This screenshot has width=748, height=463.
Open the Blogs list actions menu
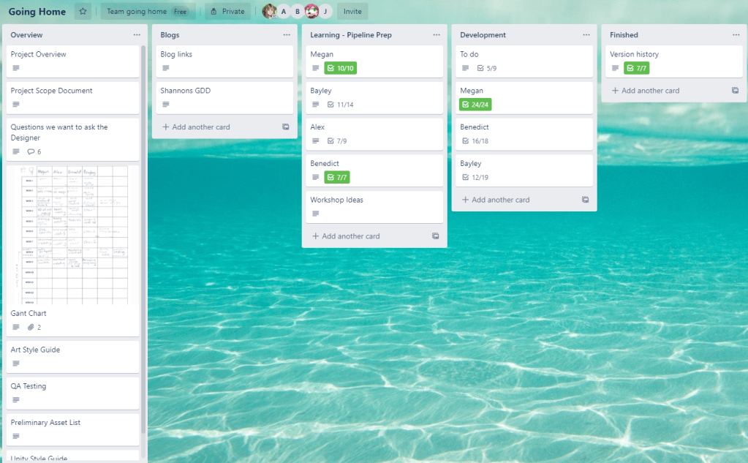pos(287,35)
